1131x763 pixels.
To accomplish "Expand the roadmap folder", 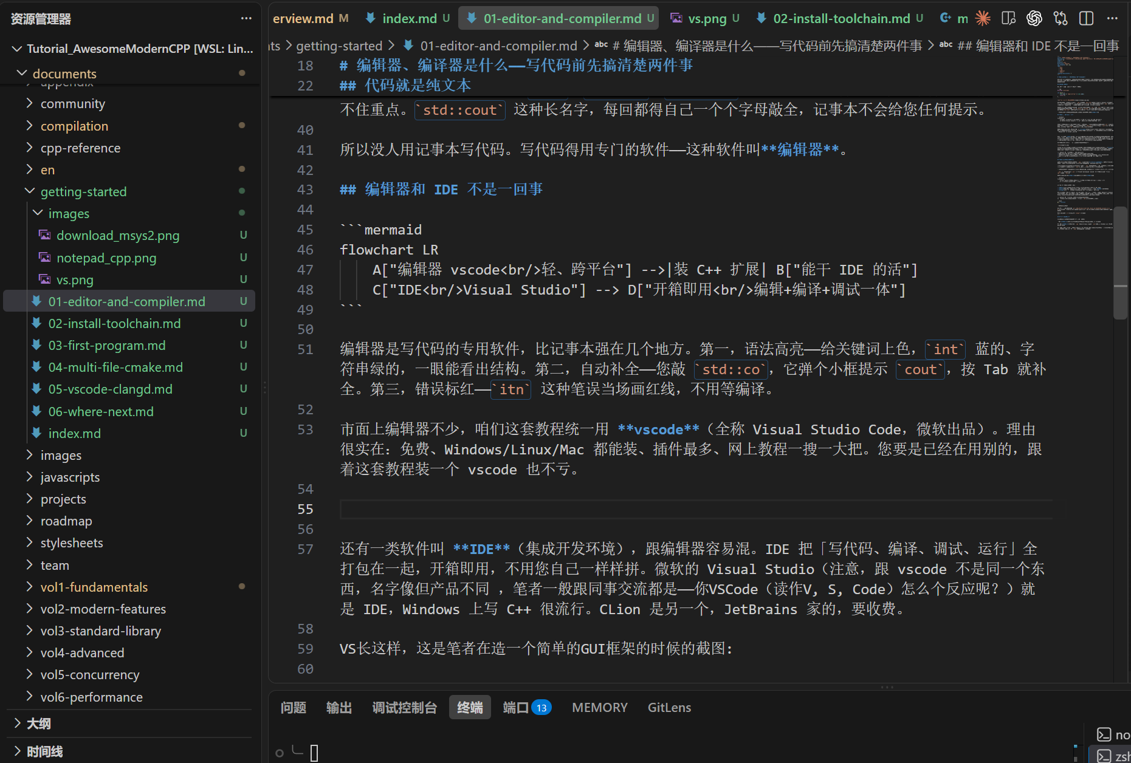I will click(29, 521).
